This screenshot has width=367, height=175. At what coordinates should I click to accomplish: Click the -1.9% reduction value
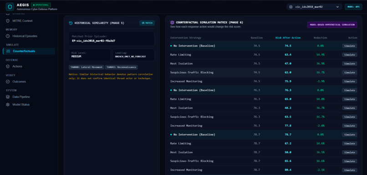pos(321,81)
